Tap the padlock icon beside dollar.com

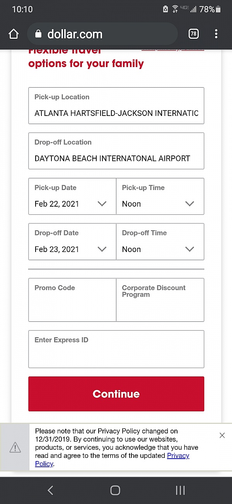pyautogui.click(x=38, y=34)
